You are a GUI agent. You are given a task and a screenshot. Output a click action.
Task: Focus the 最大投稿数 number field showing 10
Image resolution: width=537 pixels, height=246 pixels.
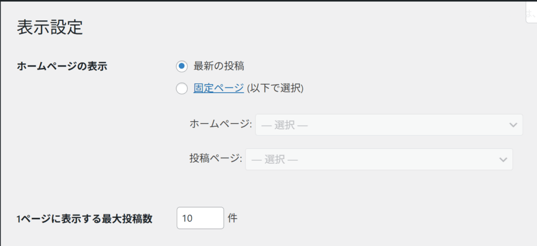click(x=200, y=218)
